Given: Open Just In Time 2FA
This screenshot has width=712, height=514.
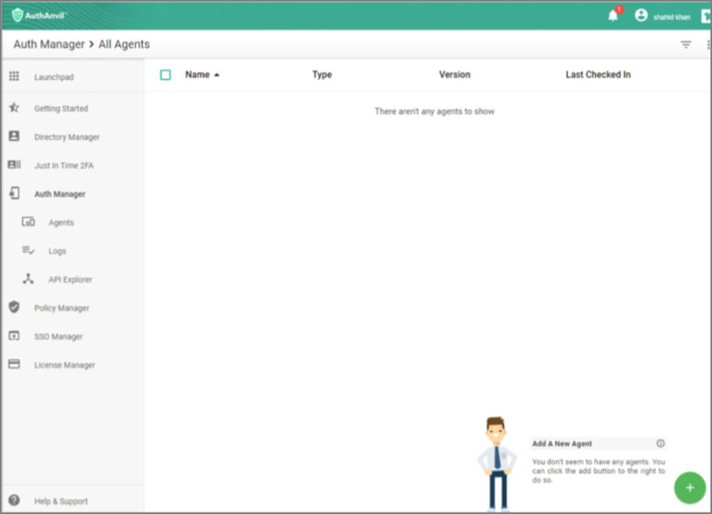Looking at the screenshot, I should [64, 165].
